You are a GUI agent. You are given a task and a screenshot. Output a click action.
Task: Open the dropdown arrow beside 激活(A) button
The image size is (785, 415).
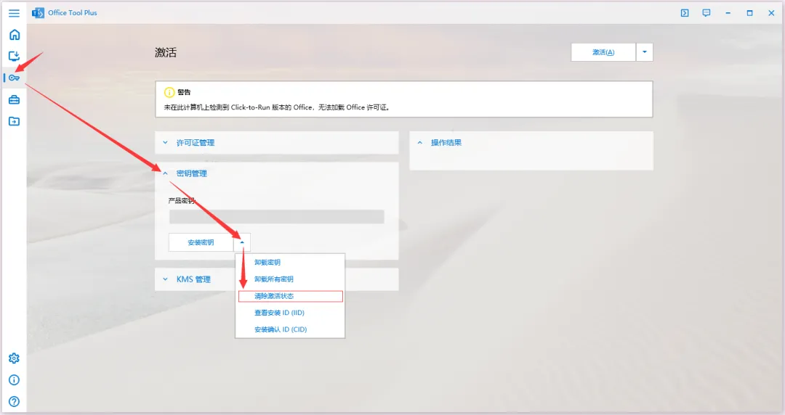point(644,52)
